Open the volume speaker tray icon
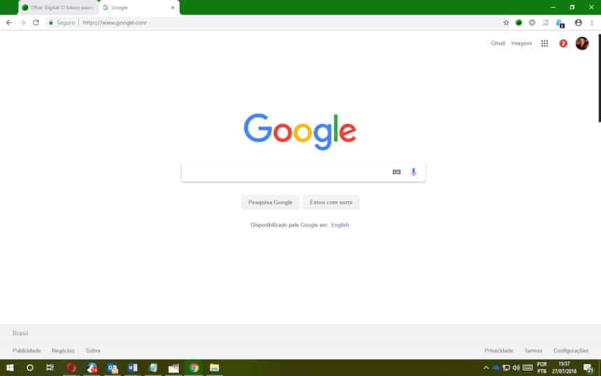The height and width of the screenshot is (376, 601). 516,368
